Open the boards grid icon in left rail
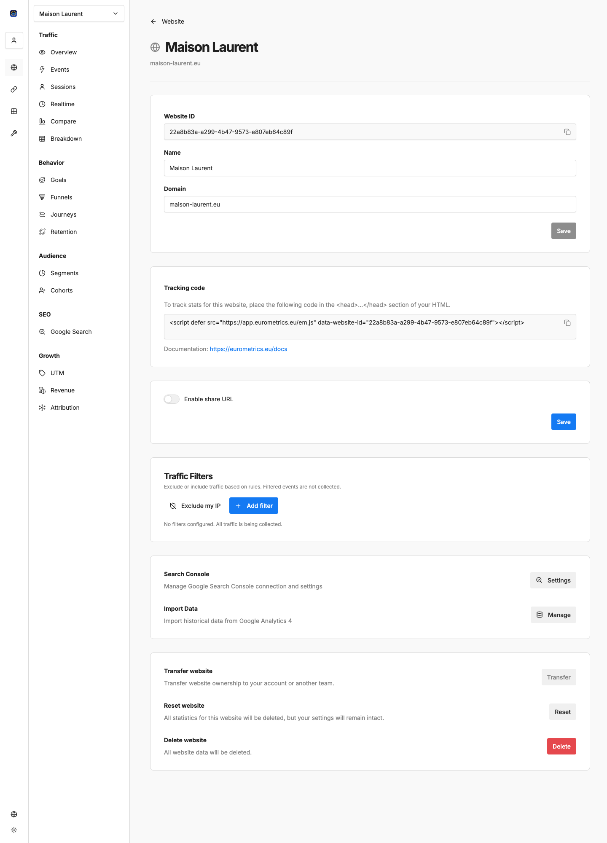607x843 pixels. pyautogui.click(x=14, y=111)
